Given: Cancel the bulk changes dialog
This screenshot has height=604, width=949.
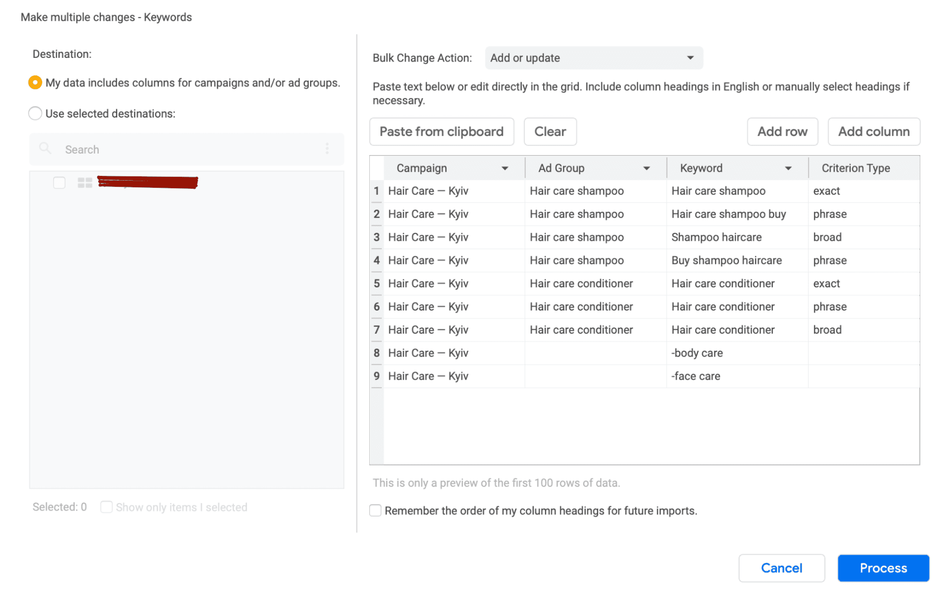Looking at the screenshot, I should [781, 567].
